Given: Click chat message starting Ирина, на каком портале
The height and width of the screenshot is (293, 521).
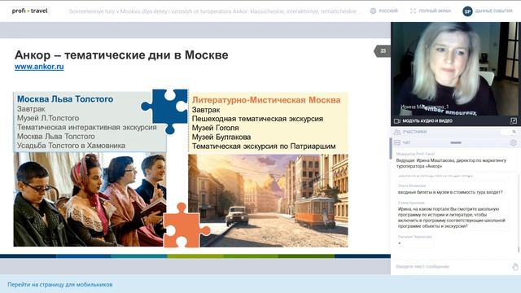Looking at the screenshot, I should point(452,217).
